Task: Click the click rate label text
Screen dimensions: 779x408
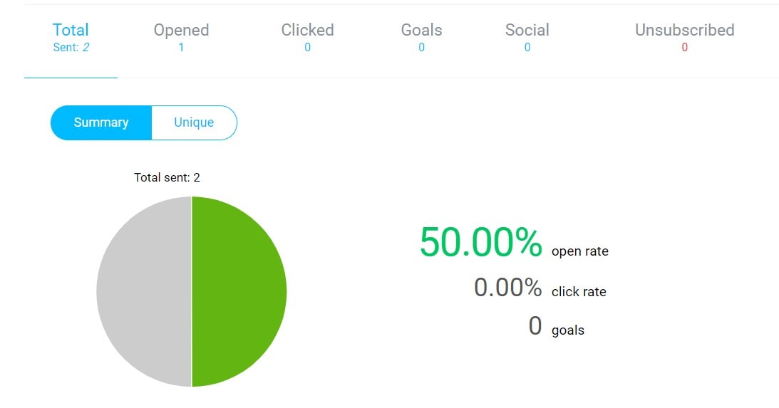Action: (579, 291)
